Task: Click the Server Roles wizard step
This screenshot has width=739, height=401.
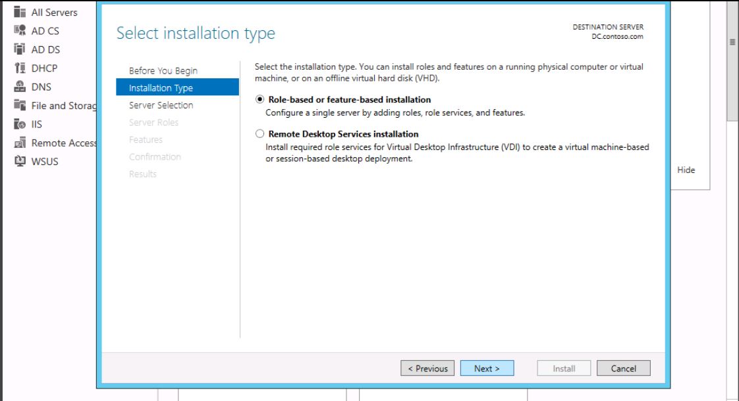Action: coord(153,122)
